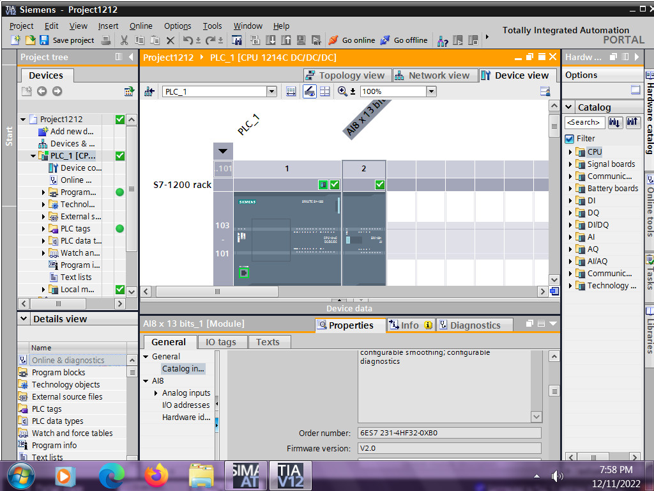Click the Undo arrow icon
654x491 pixels.
[188, 40]
